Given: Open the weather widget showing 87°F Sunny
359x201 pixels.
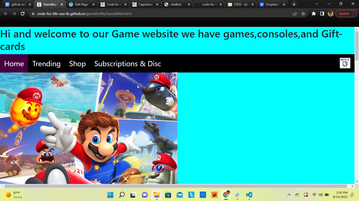Looking at the screenshot, I should (x=14, y=195).
